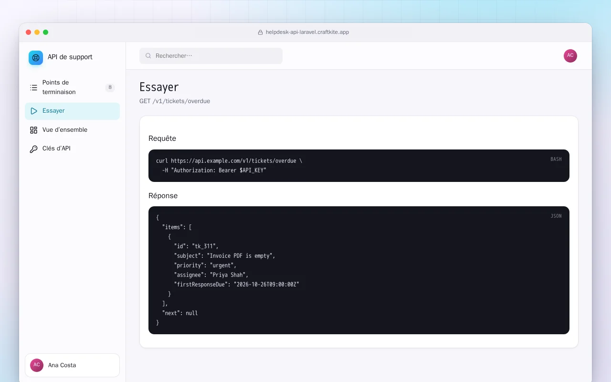Go to Vue d'ensemble
This screenshot has width=611, height=382.
click(72, 130)
